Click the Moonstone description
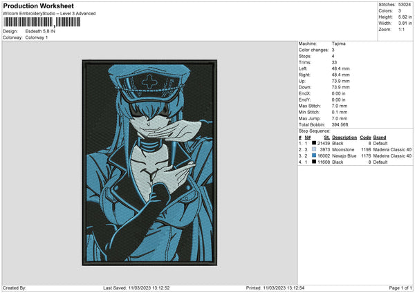This screenshot has width=415, height=293. [343, 150]
